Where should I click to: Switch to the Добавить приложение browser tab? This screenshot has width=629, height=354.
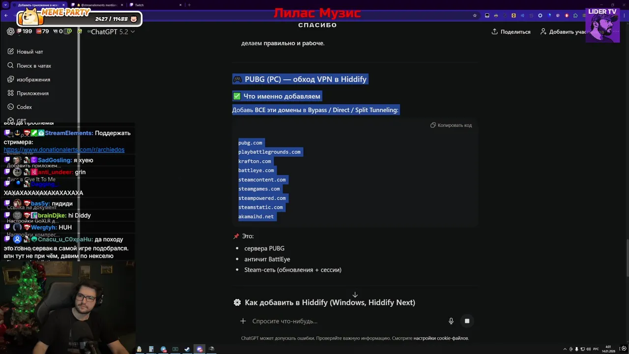tap(39, 5)
